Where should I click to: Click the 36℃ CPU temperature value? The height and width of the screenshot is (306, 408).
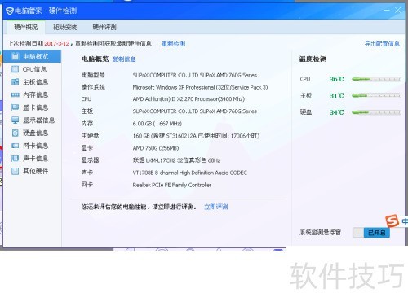point(337,79)
